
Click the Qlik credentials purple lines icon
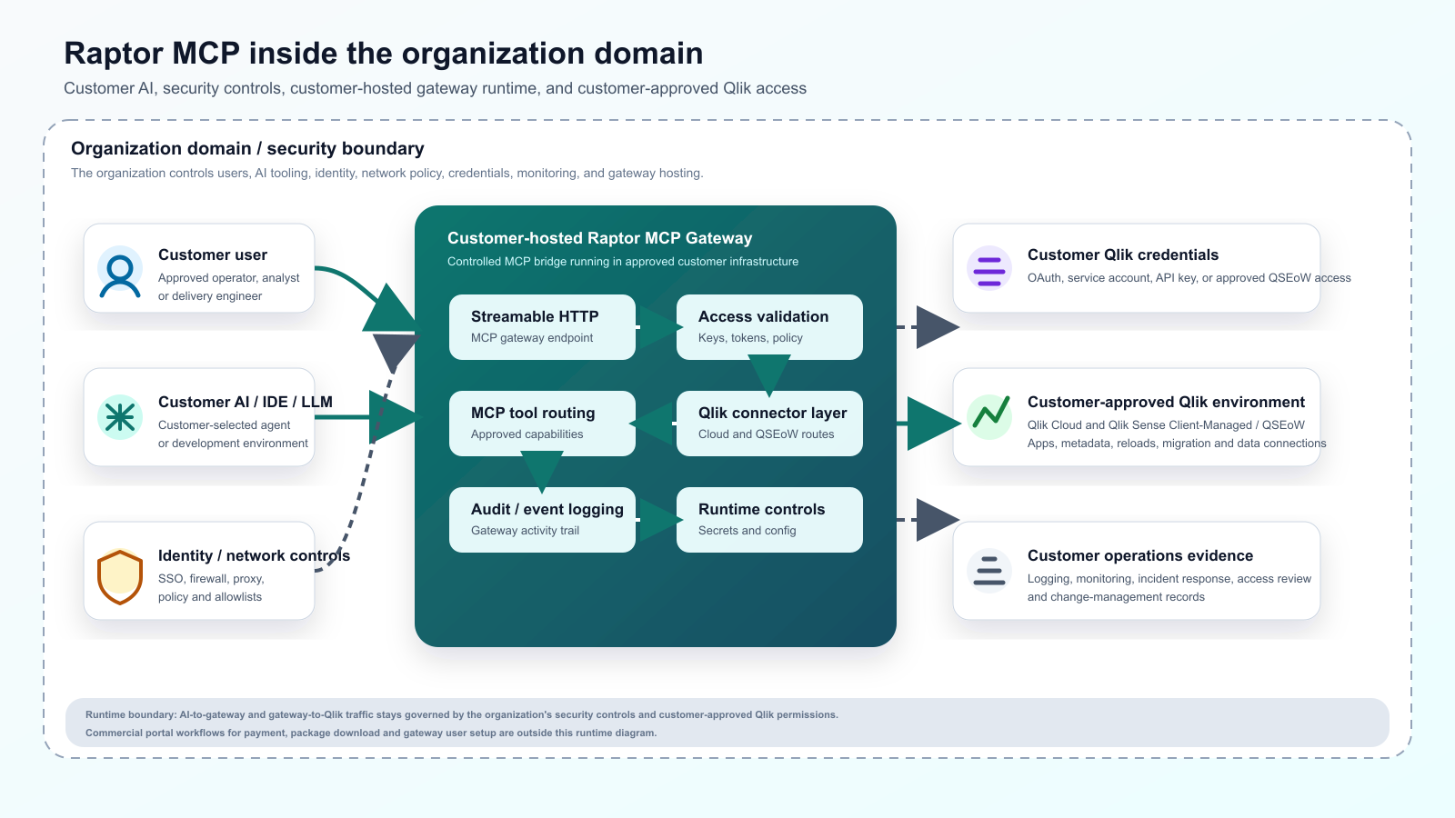(x=989, y=268)
